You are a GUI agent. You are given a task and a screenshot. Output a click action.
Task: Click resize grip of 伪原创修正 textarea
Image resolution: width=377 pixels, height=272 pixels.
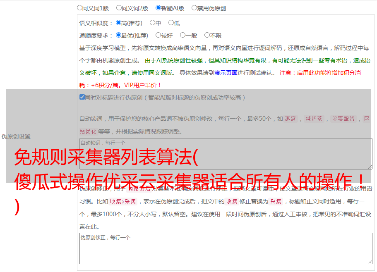click(370, 262)
